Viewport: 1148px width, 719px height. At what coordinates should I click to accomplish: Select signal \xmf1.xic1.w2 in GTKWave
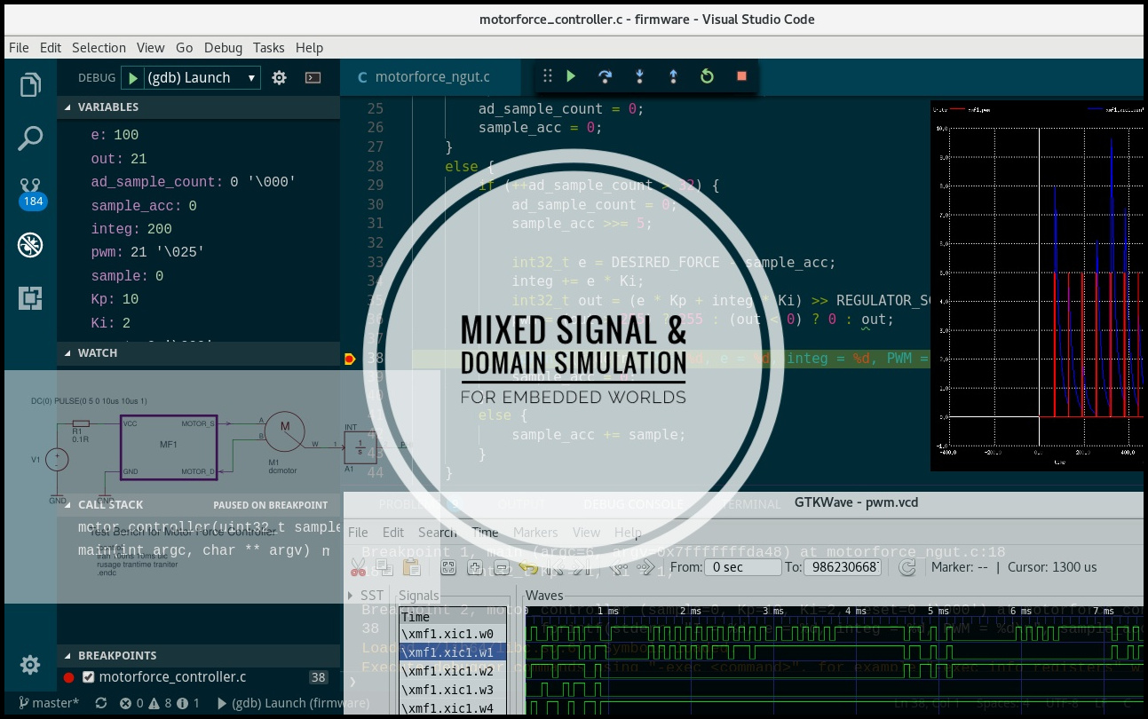[453, 671]
